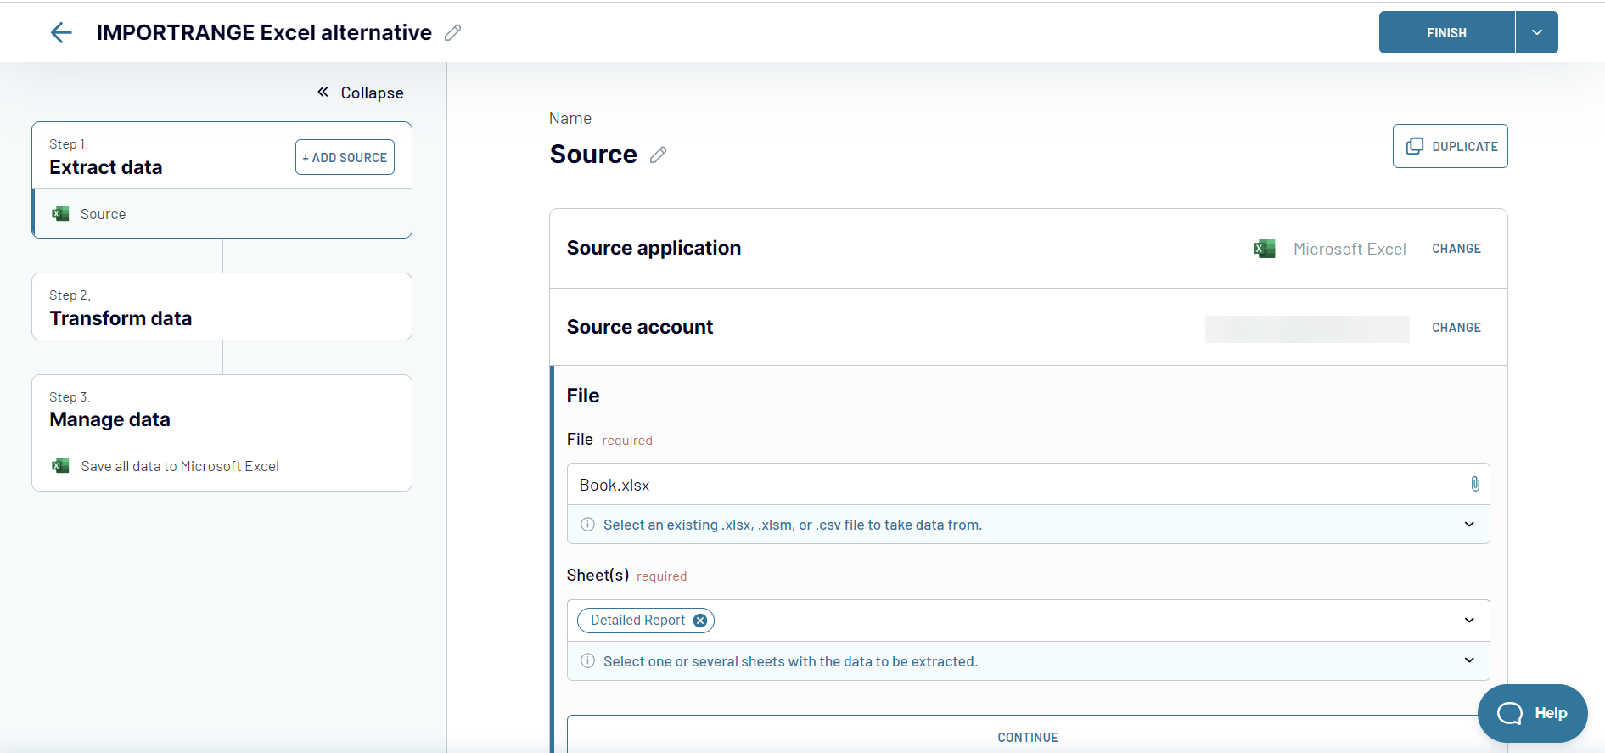Click the Add Source button
This screenshot has height=753, width=1605.
(345, 157)
